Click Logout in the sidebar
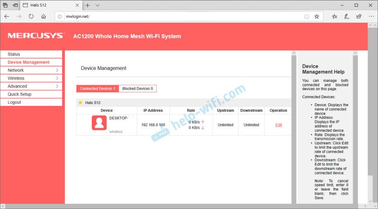 pos(31,102)
